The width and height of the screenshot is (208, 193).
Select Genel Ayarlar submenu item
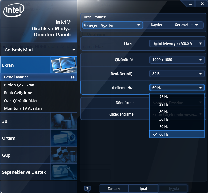(39, 77)
